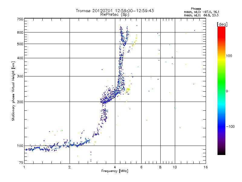Click the subtitle 'RwPretec (8p)'
The image size is (242, 182).
pyautogui.click(x=115, y=15)
